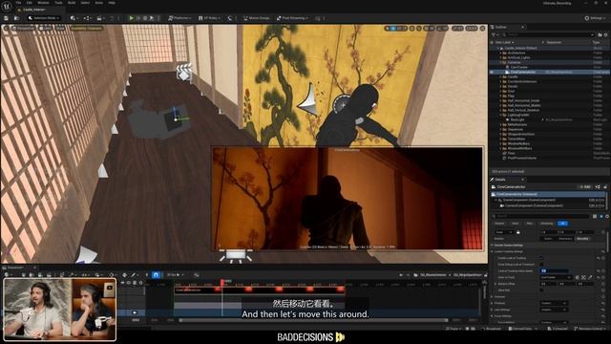Switch to the General tab in Details

(499, 224)
